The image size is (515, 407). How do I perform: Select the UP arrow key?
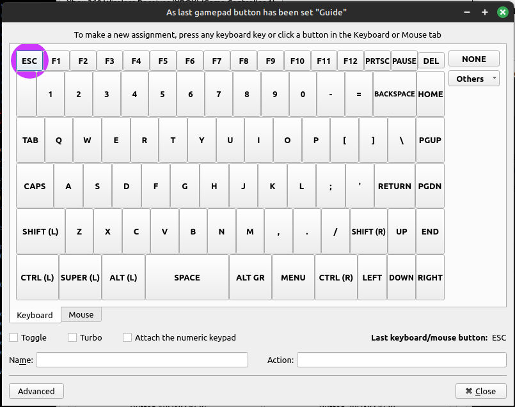pos(401,231)
